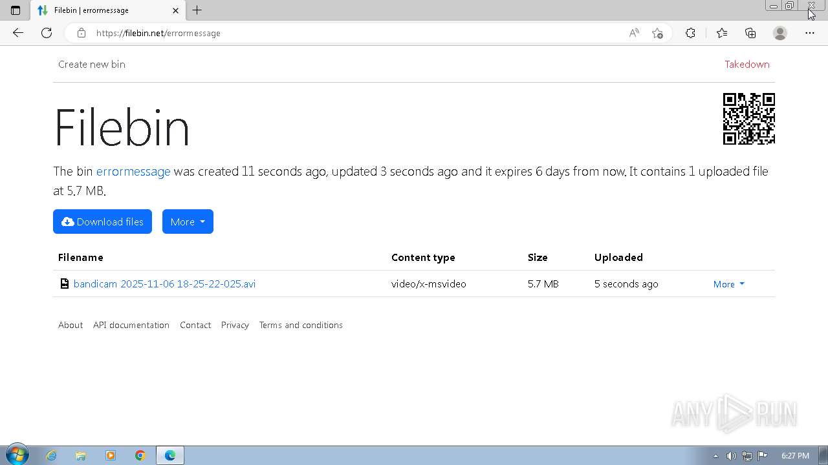The height and width of the screenshot is (465, 828).
Task: Launch Google Chrome from the taskbar
Action: [140, 455]
